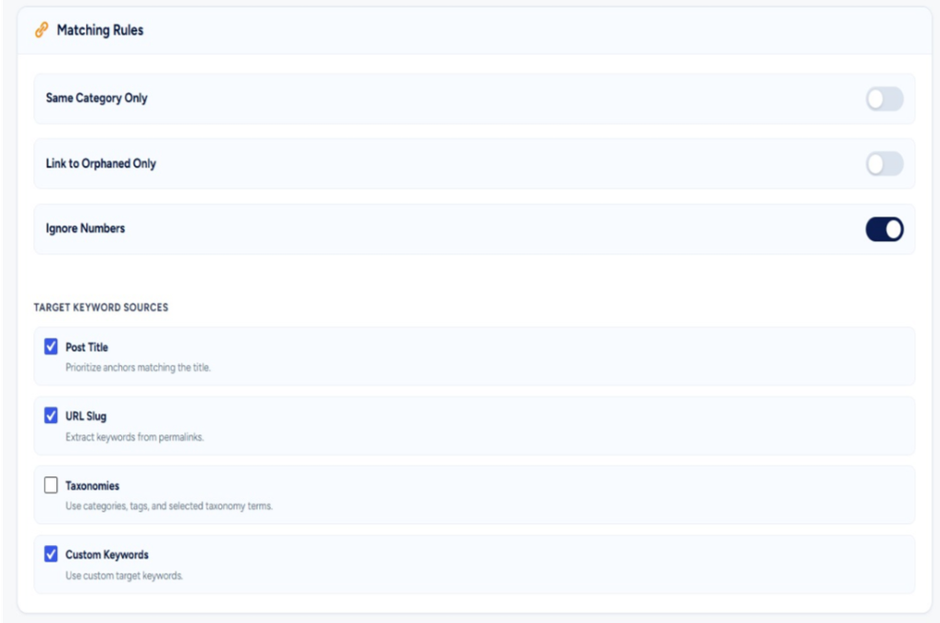Screen dimensions: 940x623
Task: Click the Custom Keywords option label
Action: pyautogui.click(x=106, y=555)
